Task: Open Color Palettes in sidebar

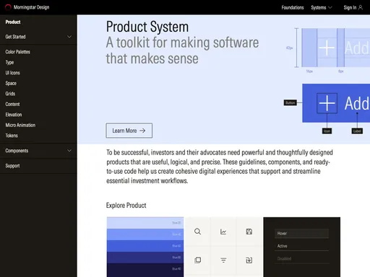Action: point(18,52)
